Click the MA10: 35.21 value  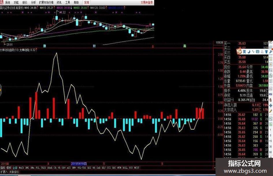click(47, 8)
